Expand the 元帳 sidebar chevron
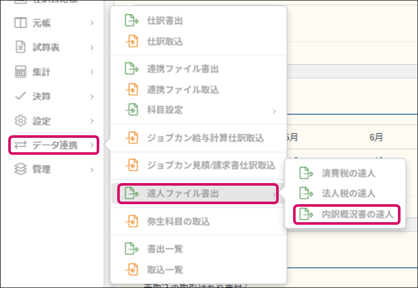 92,23
